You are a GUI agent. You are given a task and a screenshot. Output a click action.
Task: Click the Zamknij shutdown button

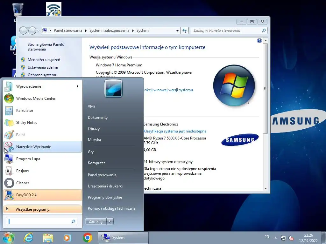(x=96, y=221)
